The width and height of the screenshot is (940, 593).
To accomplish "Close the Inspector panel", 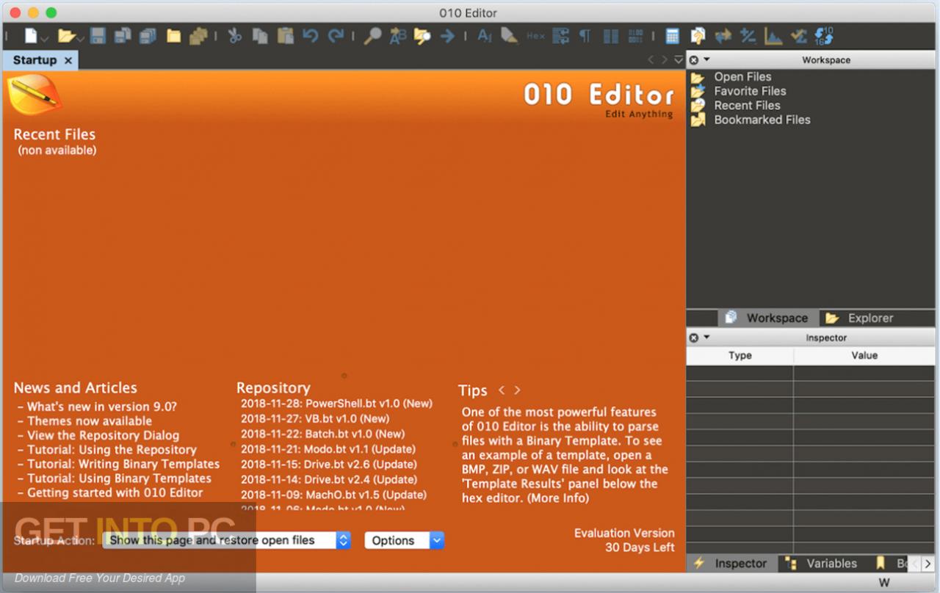I will 694,338.
